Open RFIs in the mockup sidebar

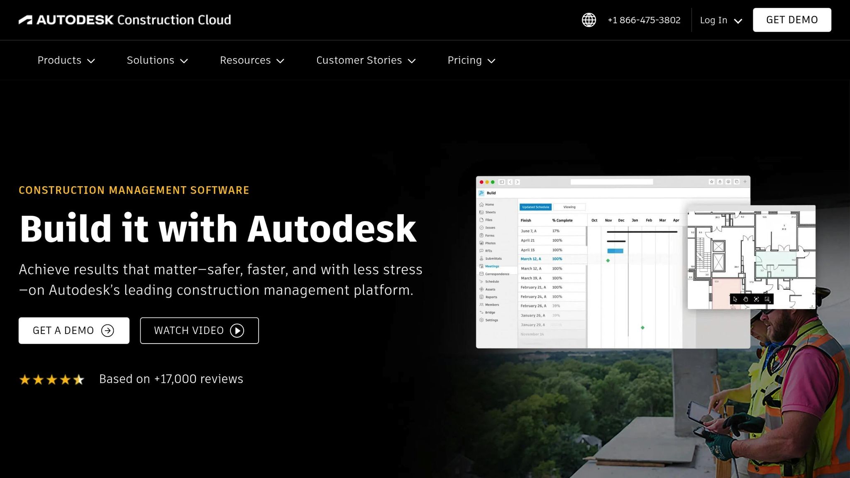click(x=486, y=251)
